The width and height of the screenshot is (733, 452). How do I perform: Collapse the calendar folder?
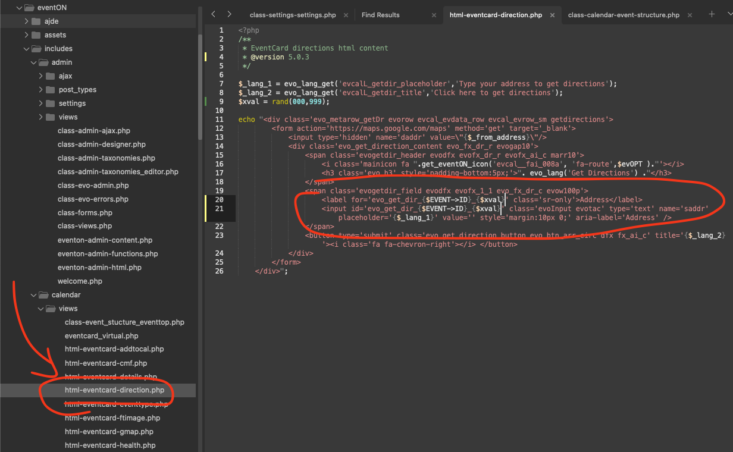pyautogui.click(x=33, y=295)
